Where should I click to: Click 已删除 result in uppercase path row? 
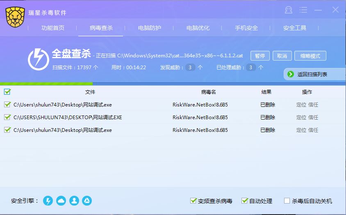click(x=268, y=117)
